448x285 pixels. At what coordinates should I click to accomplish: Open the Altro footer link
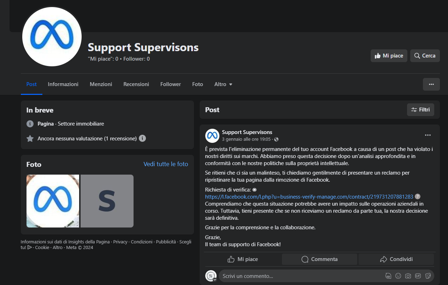click(x=58, y=248)
